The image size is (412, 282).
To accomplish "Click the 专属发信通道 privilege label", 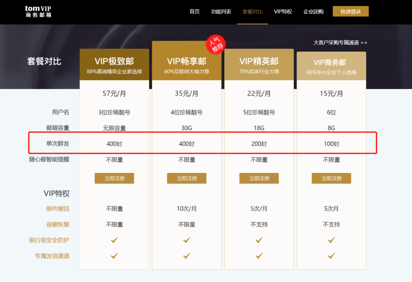I will (x=52, y=256).
